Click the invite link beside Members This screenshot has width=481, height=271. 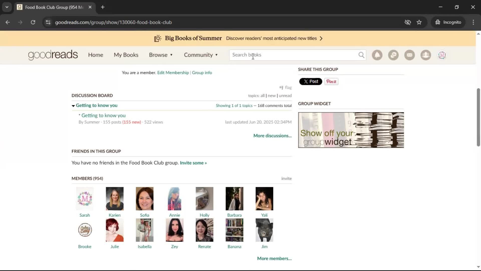(x=286, y=178)
